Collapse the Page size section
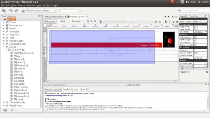210x118 pixels. click(x=180, y=24)
